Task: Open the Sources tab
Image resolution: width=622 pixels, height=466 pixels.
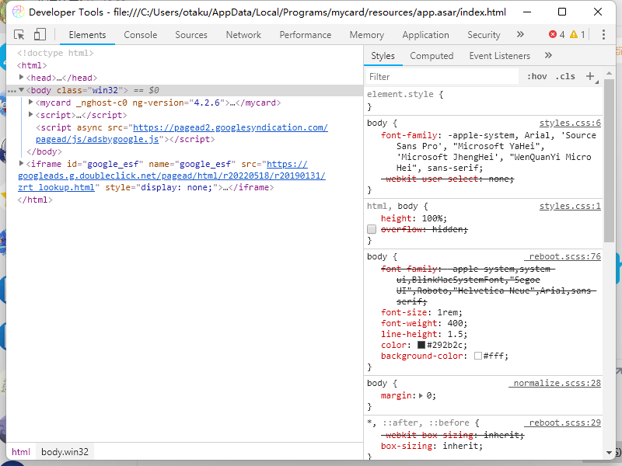Action: click(191, 35)
